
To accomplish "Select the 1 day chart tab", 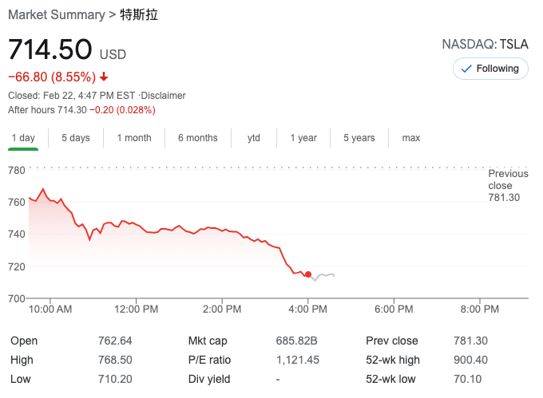I will point(23,138).
